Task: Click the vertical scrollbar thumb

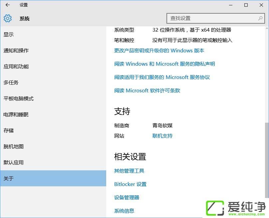Action: click(x=266, y=160)
